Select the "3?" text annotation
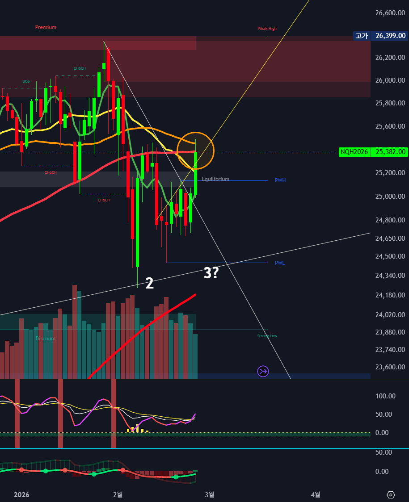The height and width of the screenshot is (502, 409). [x=211, y=273]
